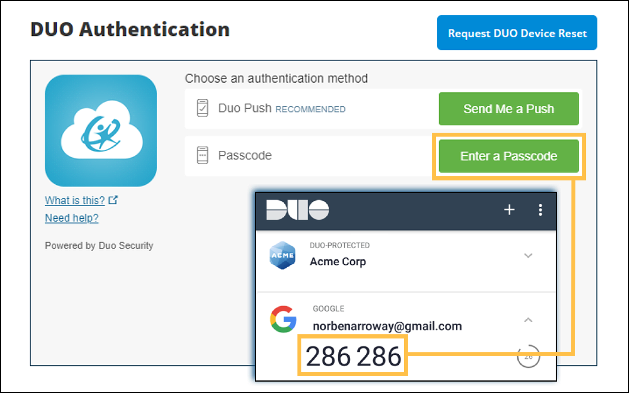
Task: Tap the 286 286 passcode number
Action: (x=353, y=356)
